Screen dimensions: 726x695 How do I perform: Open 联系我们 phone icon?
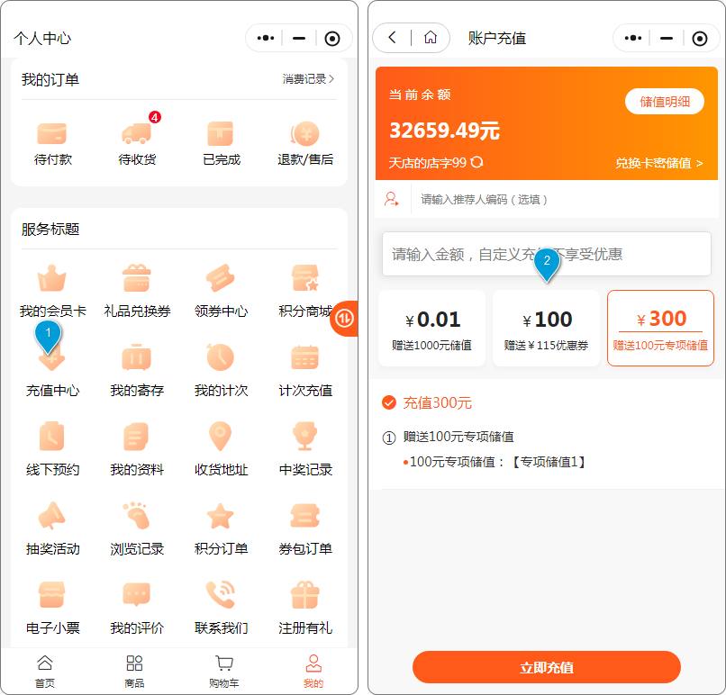(221, 596)
